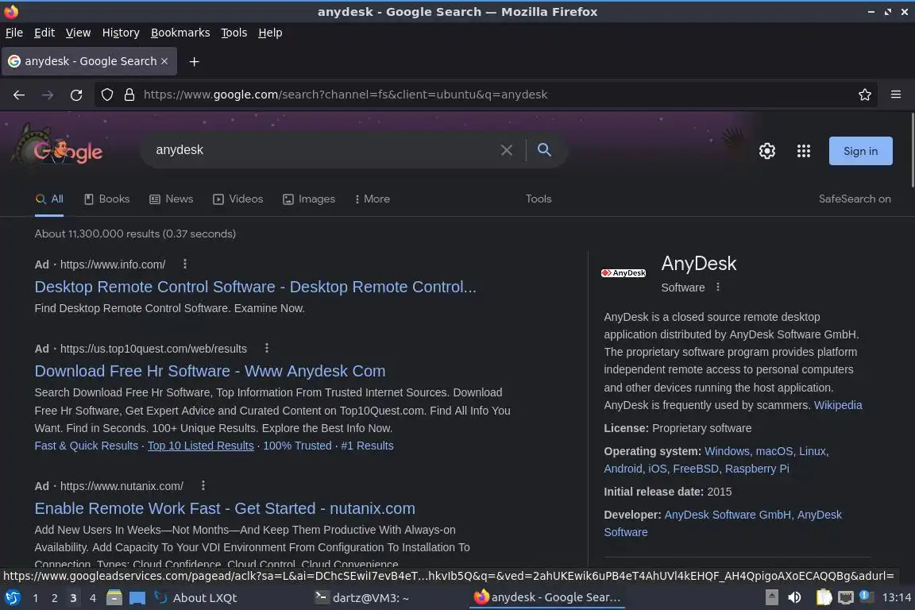The image size is (915, 610).
Task: Click the show desktop taskbar icon
Action: pyautogui.click(x=137, y=598)
